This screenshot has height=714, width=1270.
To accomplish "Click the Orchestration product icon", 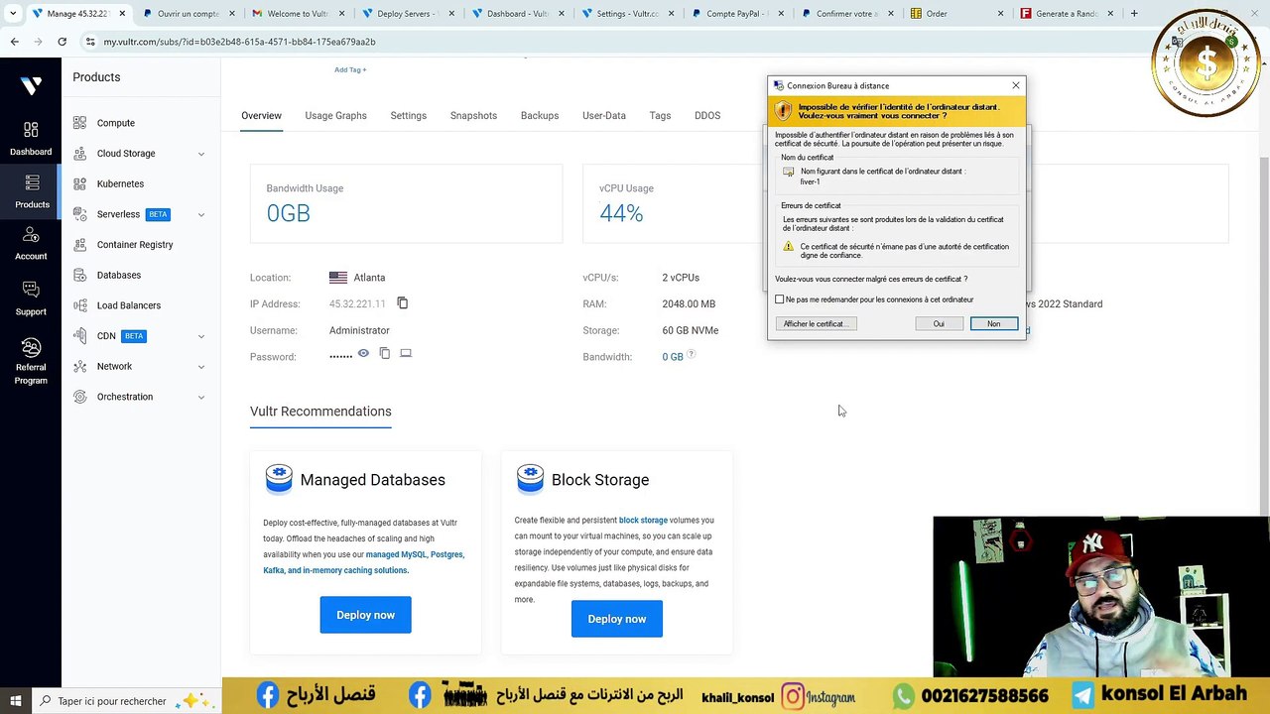I will click(x=79, y=397).
